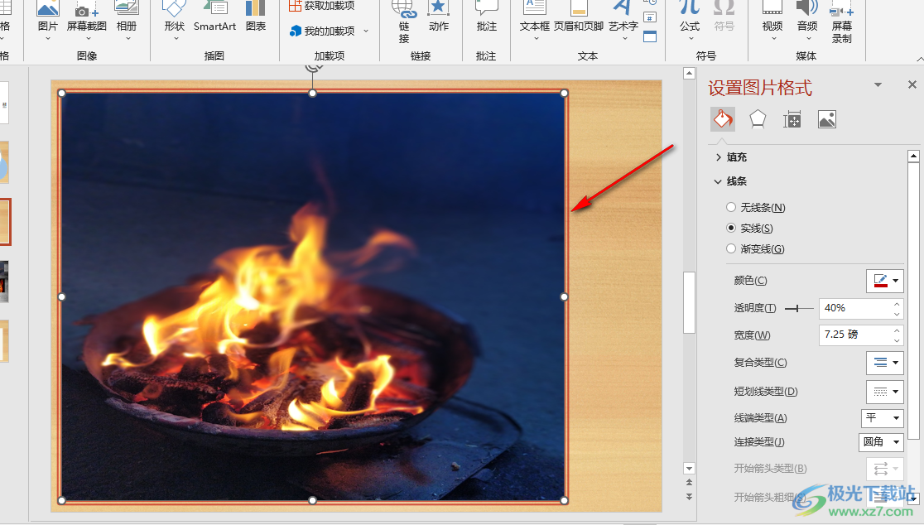This screenshot has height=525, width=924.
Task: Click the 宽度 7.25 磅 field
Action: click(x=855, y=335)
